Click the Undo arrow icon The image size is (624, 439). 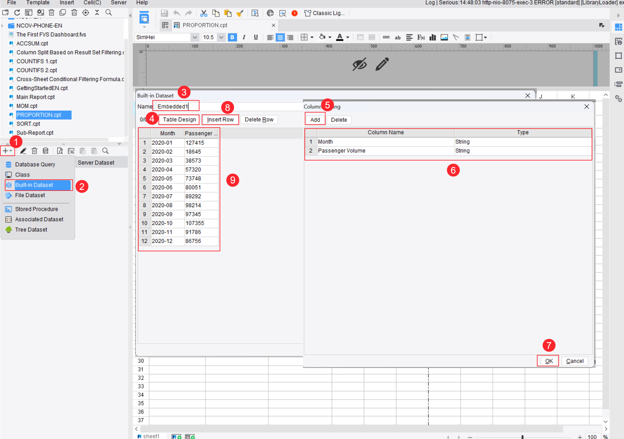tap(176, 13)
